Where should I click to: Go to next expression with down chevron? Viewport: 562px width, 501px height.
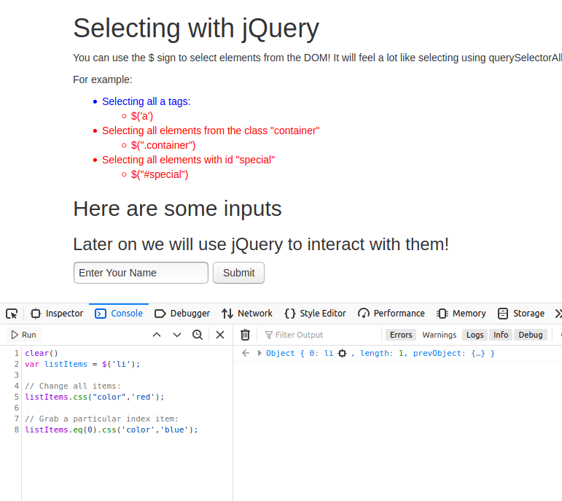[177, 335]
